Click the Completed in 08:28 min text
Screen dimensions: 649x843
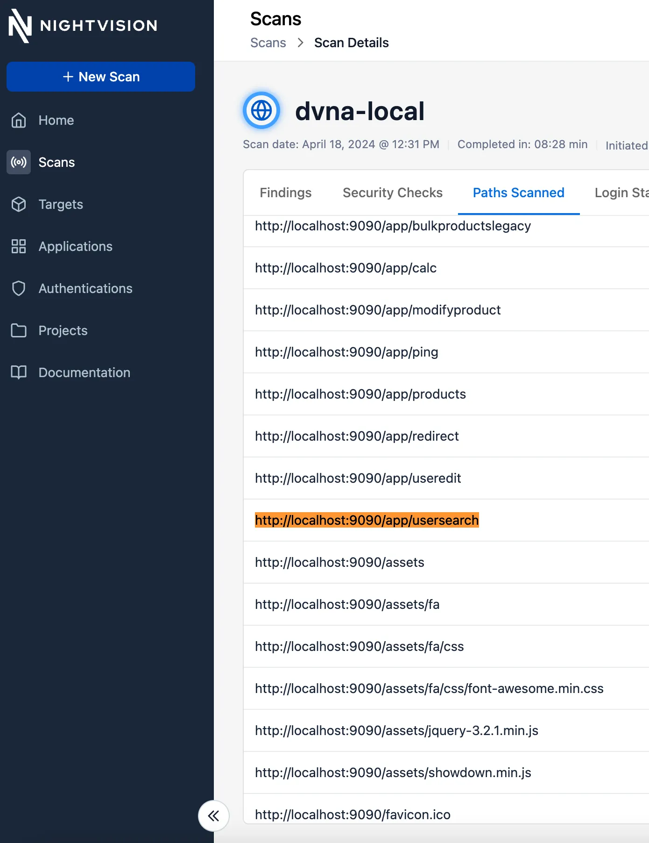pyautogui.click(x=522, y=144)
